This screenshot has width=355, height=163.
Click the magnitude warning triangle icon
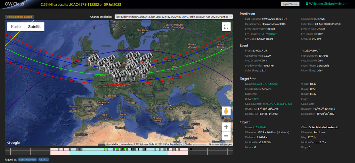[x=315, y=137]
